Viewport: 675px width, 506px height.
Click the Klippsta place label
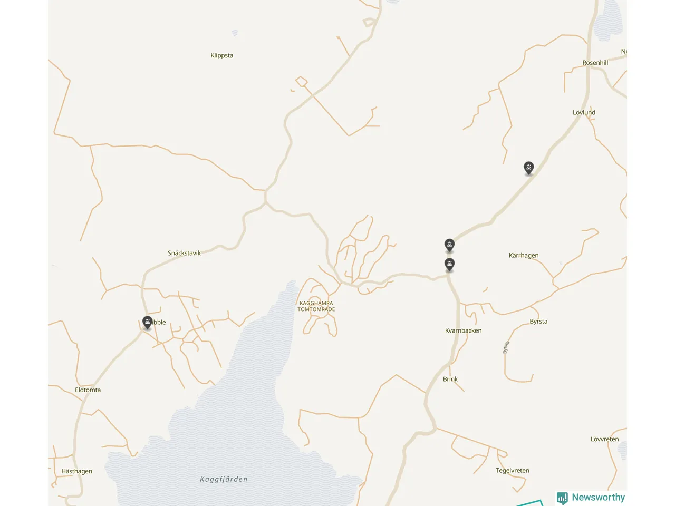(x=221, y=55)
